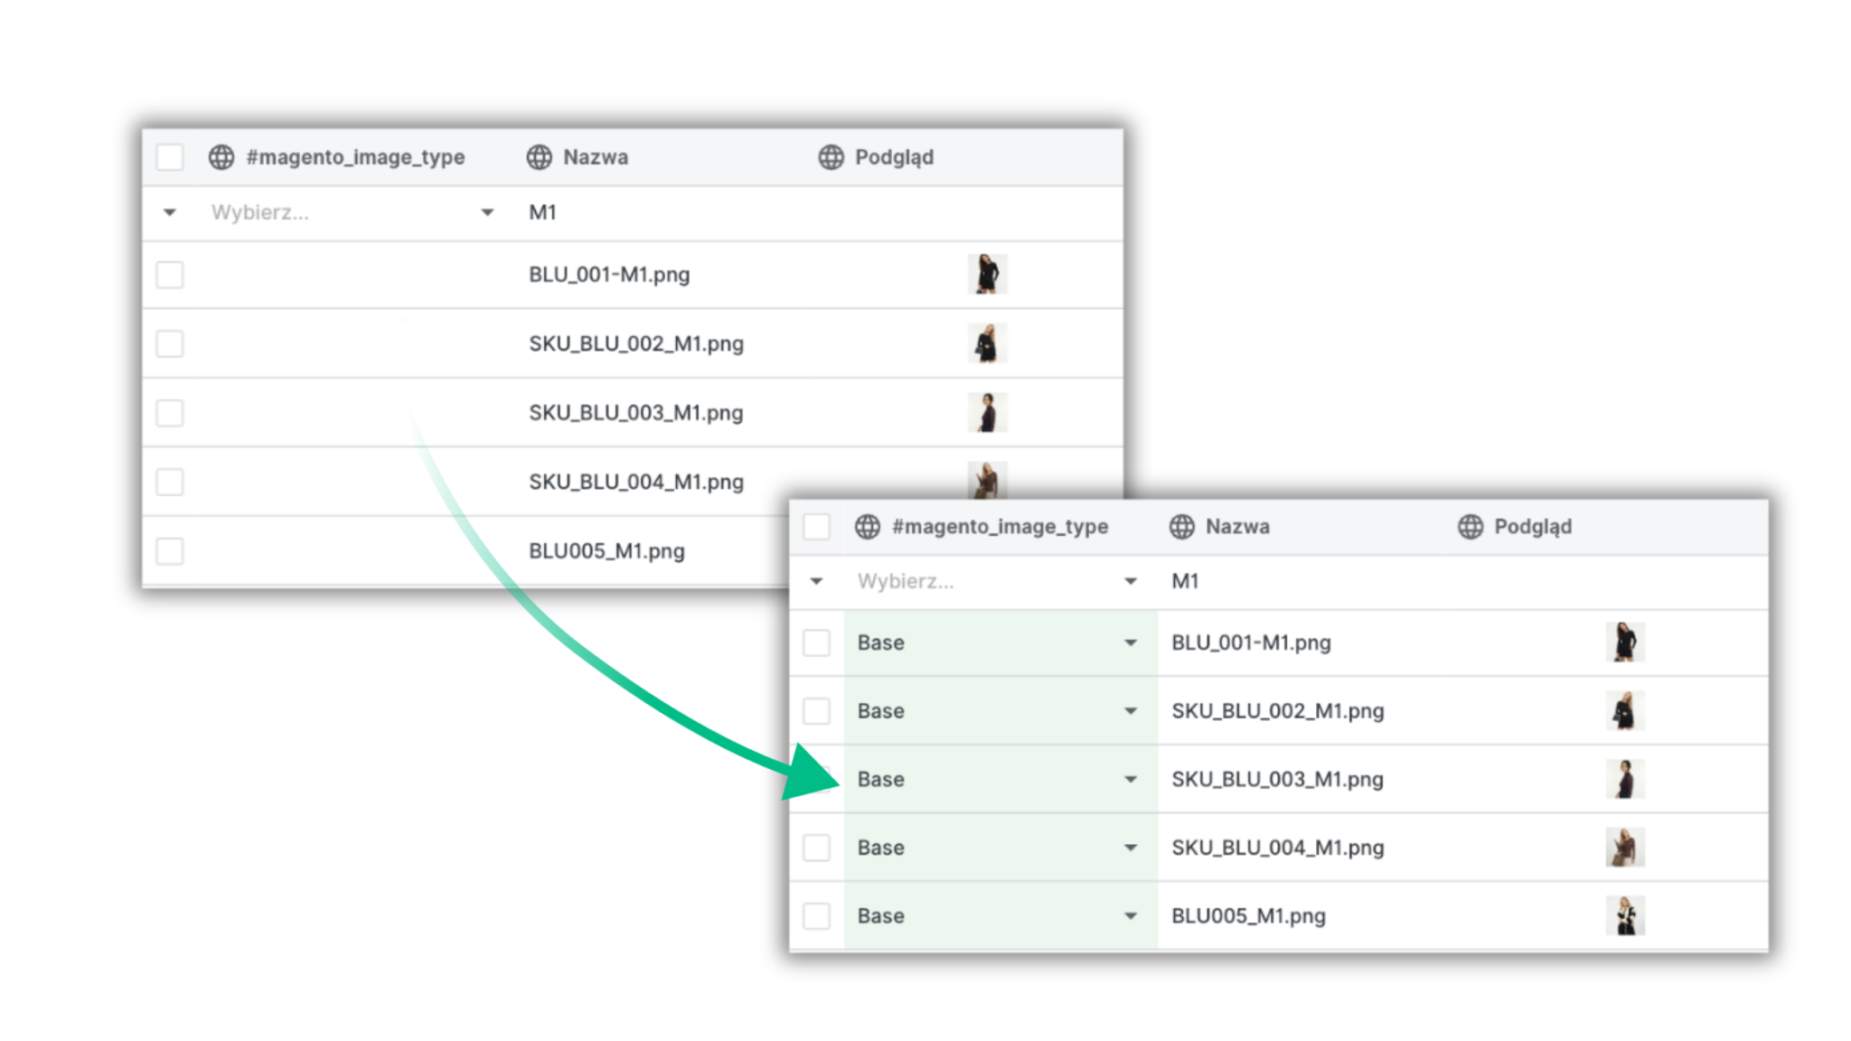Tick checkbox for SKU_BLU_002_M1.png Base row
1851x1041 pixels.
pos(816,711)
